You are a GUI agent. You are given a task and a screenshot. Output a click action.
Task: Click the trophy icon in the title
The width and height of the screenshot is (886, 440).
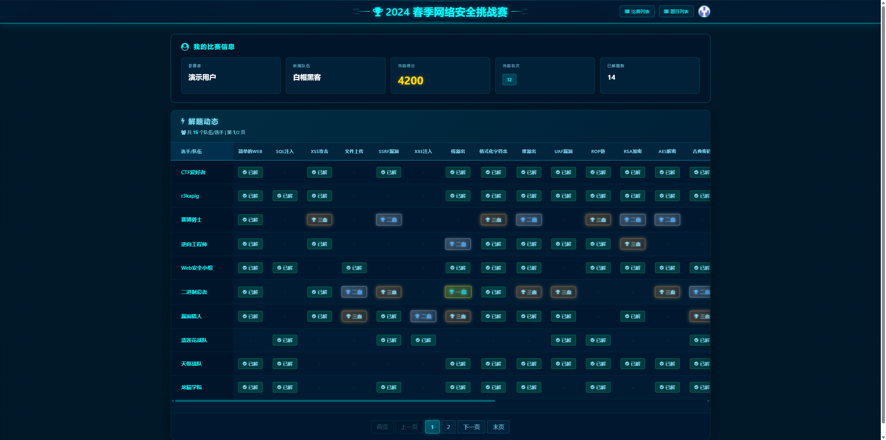click(x=378, y=12)
